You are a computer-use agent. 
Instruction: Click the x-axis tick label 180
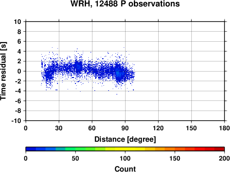pyautogui.click(x=224, y=128)
